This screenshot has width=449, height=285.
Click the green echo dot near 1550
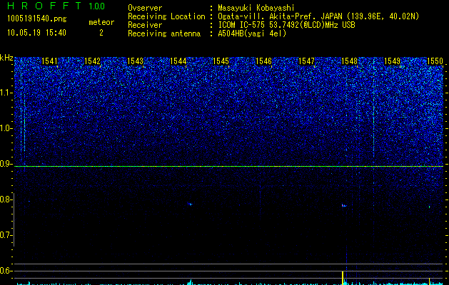[x=429, y=207]
